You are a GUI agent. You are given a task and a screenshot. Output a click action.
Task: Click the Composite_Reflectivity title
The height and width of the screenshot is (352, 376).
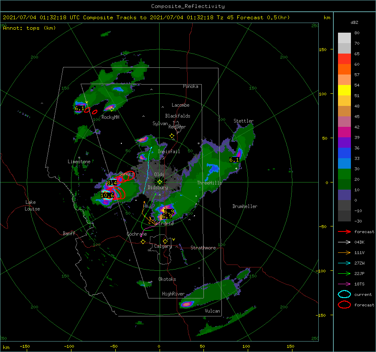tap(188, 6)
